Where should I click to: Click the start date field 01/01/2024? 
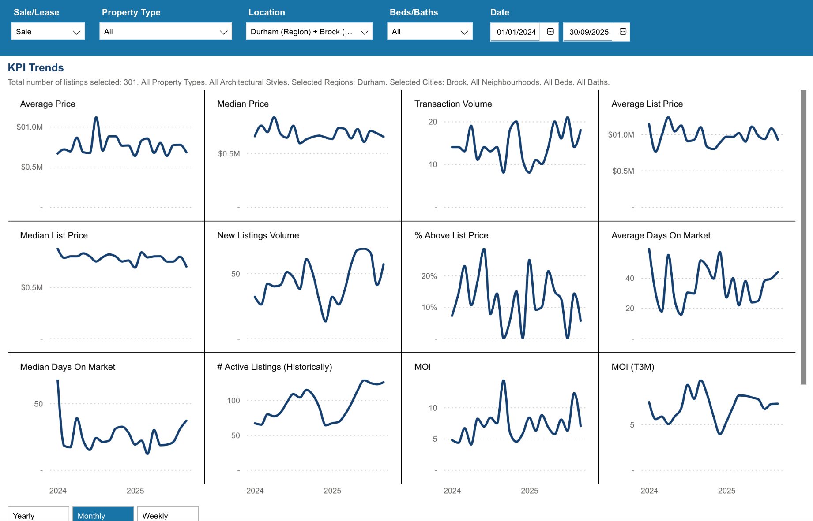tap(516, 32)
